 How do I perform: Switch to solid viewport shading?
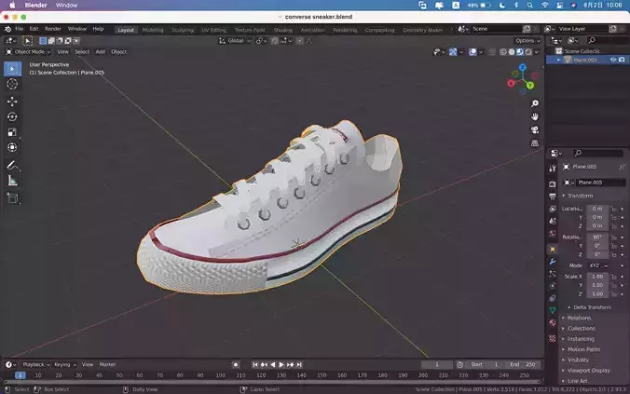tap(512, 52)
